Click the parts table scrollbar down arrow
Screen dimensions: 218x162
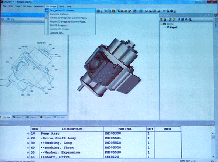coord(213,157)
